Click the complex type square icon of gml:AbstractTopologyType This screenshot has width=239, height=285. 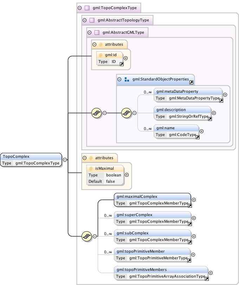[x=92, y=20]
